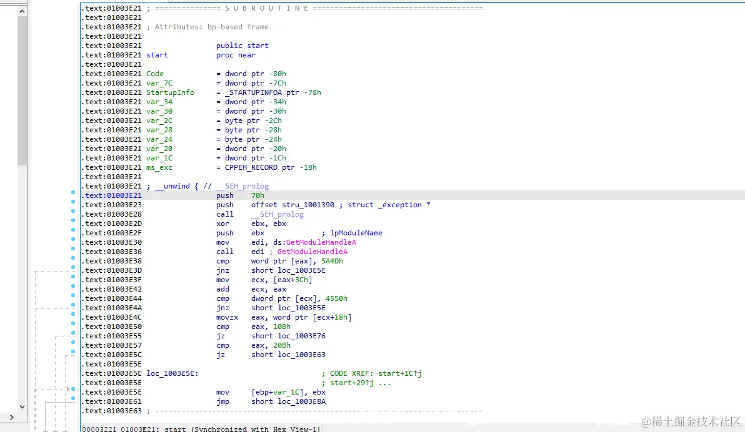Click '[eax+3Ch]' operand

pyautogui.click(x=292, y=280)
